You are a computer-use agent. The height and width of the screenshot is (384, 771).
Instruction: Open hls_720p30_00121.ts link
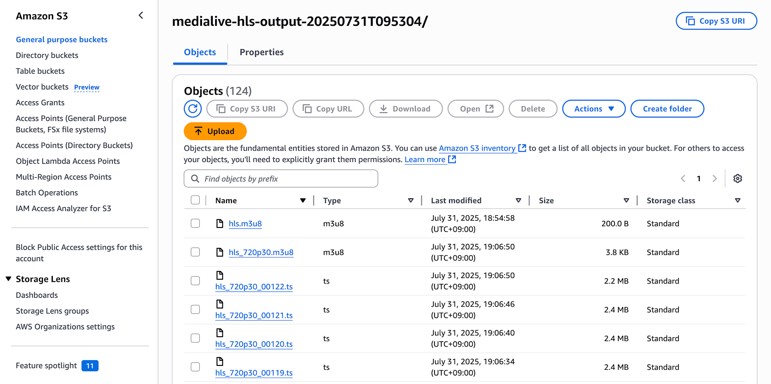point(254,315)
